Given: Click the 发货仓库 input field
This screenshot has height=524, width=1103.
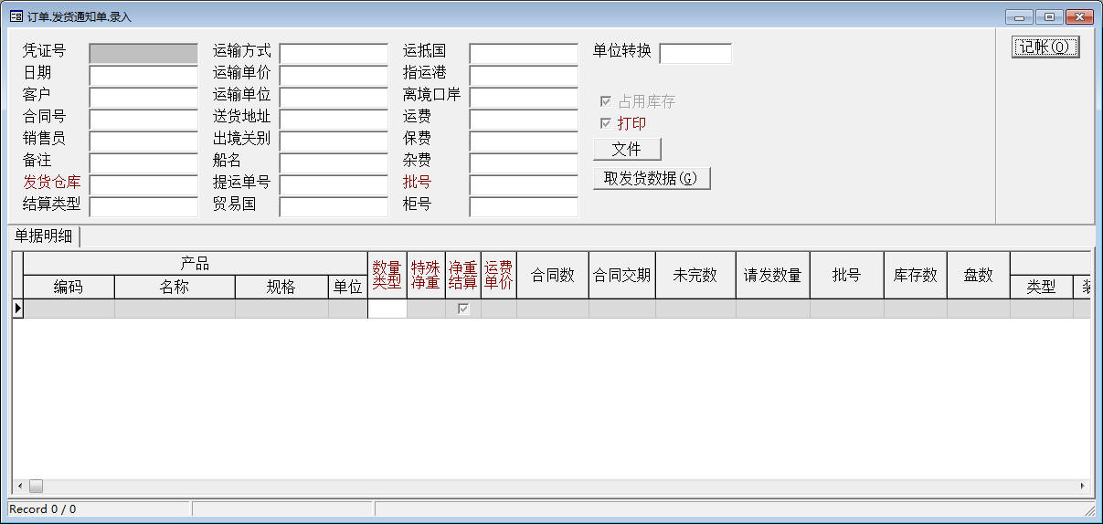Looking at the screenshot, I should [x=143, y=185].
